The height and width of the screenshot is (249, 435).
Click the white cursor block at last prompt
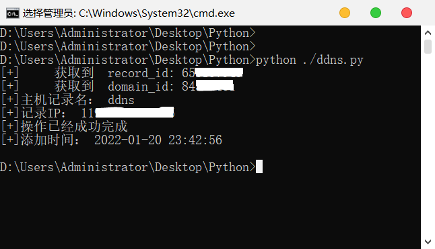tap(259, 166)
